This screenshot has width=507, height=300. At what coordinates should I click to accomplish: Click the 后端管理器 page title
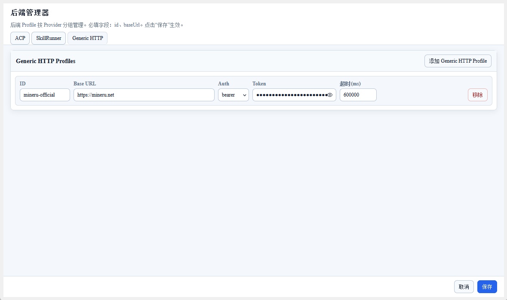tap(30, 12)
